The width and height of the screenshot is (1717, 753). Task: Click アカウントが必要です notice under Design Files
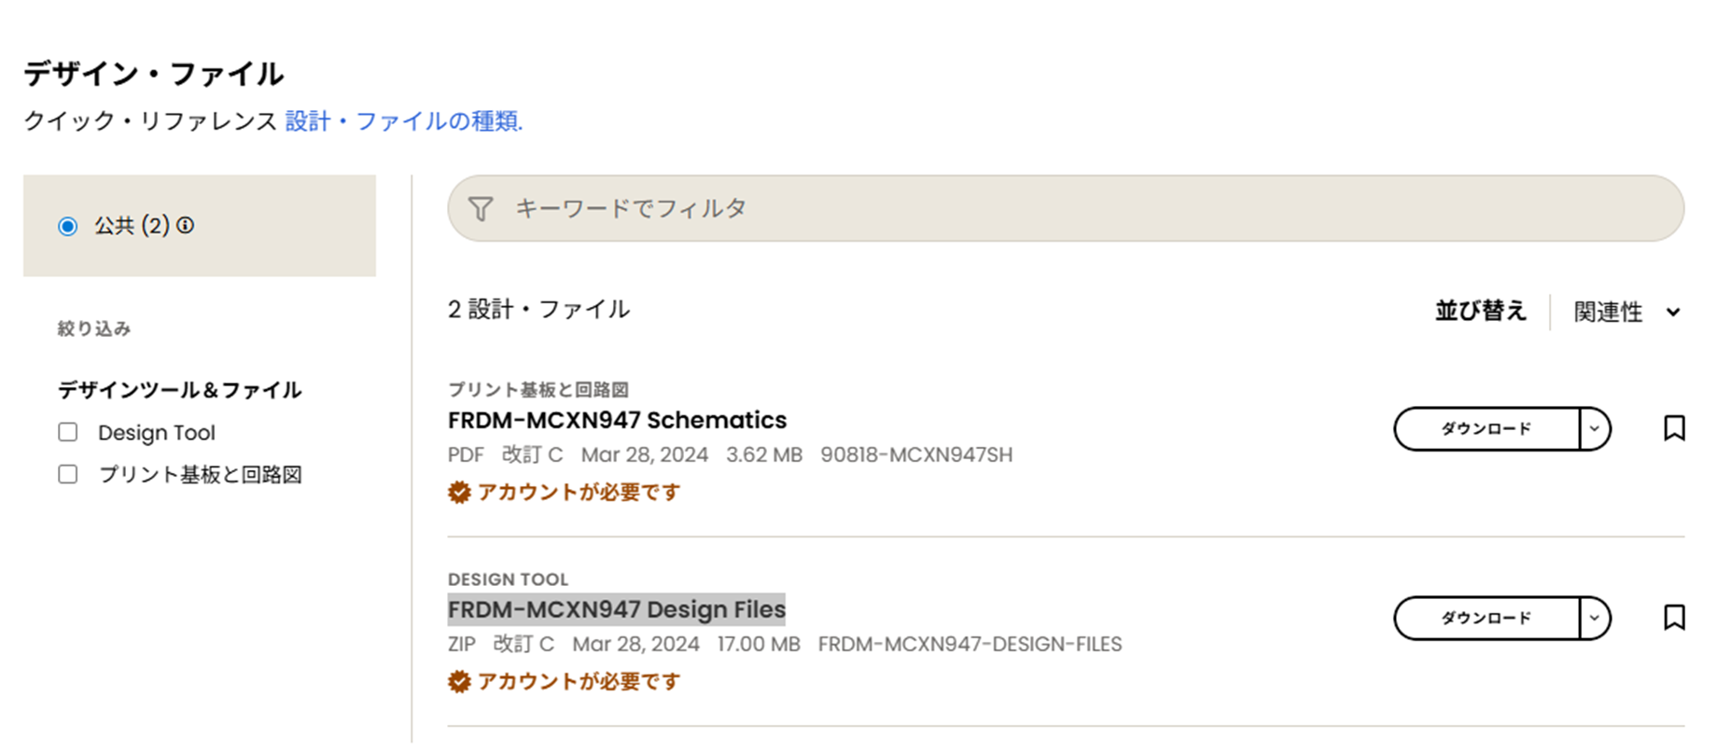click(x=579, y=680)
